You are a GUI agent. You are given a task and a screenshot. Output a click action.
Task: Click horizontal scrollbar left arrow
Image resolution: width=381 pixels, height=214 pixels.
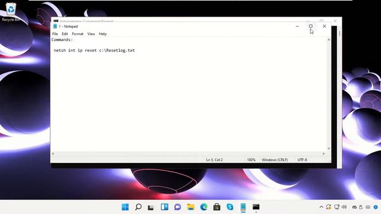pyautogui.click(x=53, y=153)
